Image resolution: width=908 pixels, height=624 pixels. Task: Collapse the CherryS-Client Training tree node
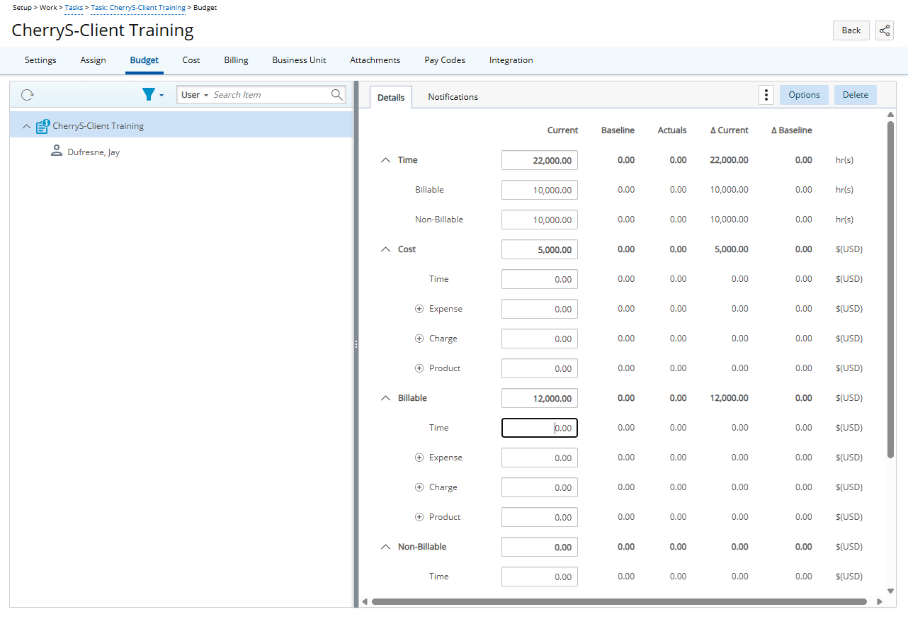click(x=26, y=126)
